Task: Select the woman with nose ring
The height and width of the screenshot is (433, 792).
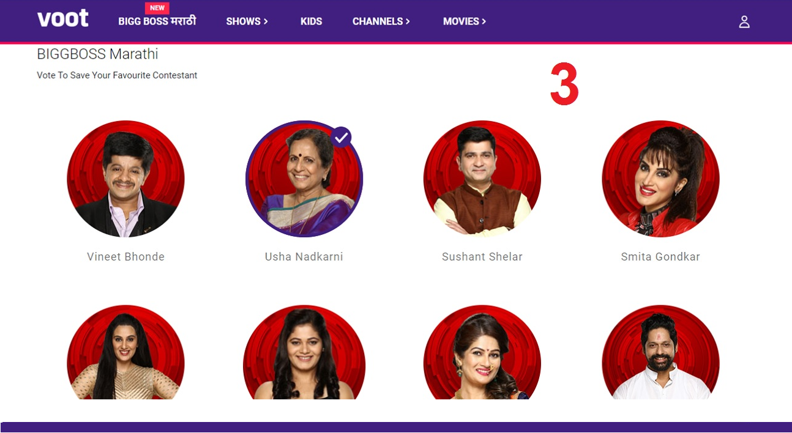Action: [x=482, y=353]
